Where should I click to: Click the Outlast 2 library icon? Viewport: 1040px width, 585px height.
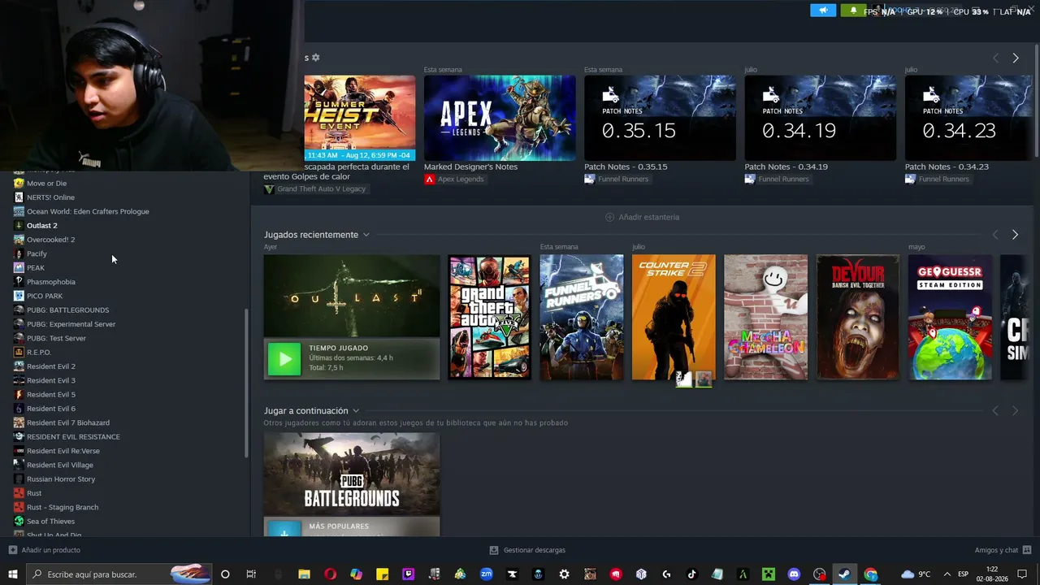[19, 225]
